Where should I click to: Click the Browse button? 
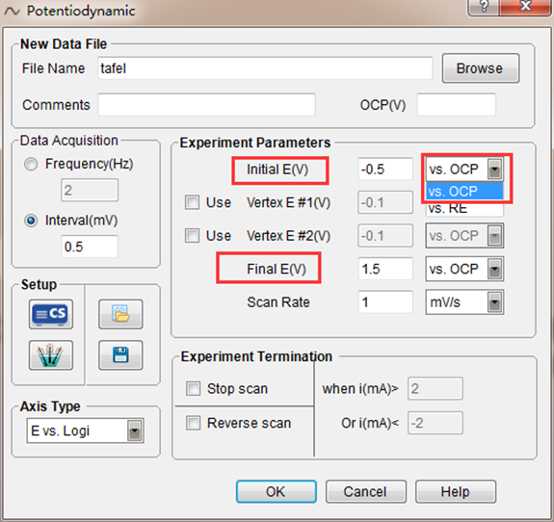click(x=481, y=68)
